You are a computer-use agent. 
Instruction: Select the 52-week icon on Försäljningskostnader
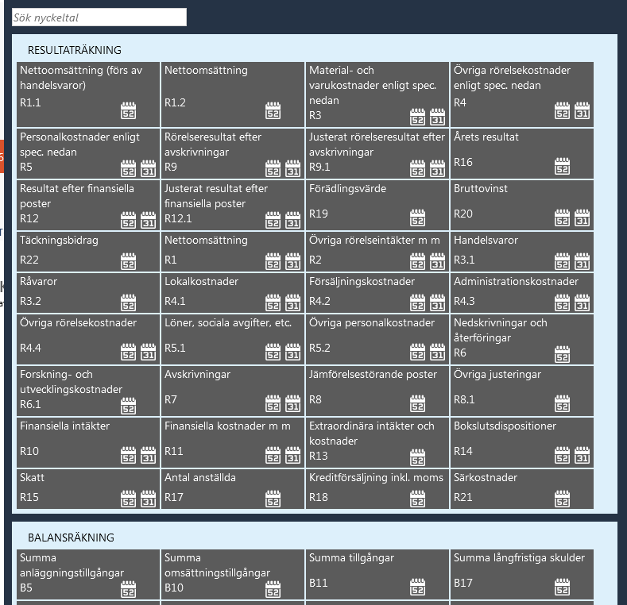pyautogui.click(x=417, y=302)
